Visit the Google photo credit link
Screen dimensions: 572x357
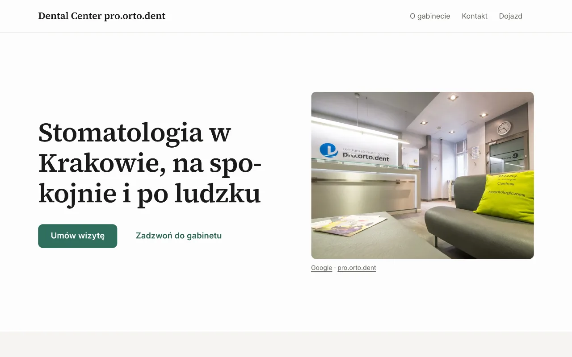(x=322, y=268)
